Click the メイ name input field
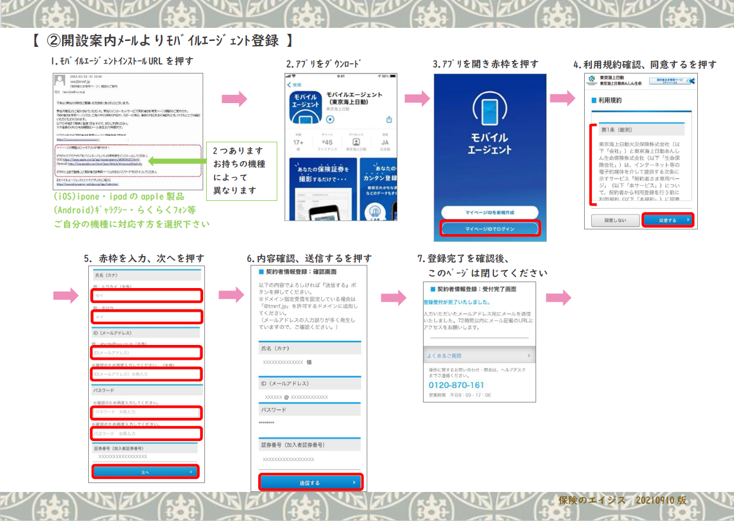Image resolution: width=734 pixels, height=521 pixels. click(x=146, y=316)
